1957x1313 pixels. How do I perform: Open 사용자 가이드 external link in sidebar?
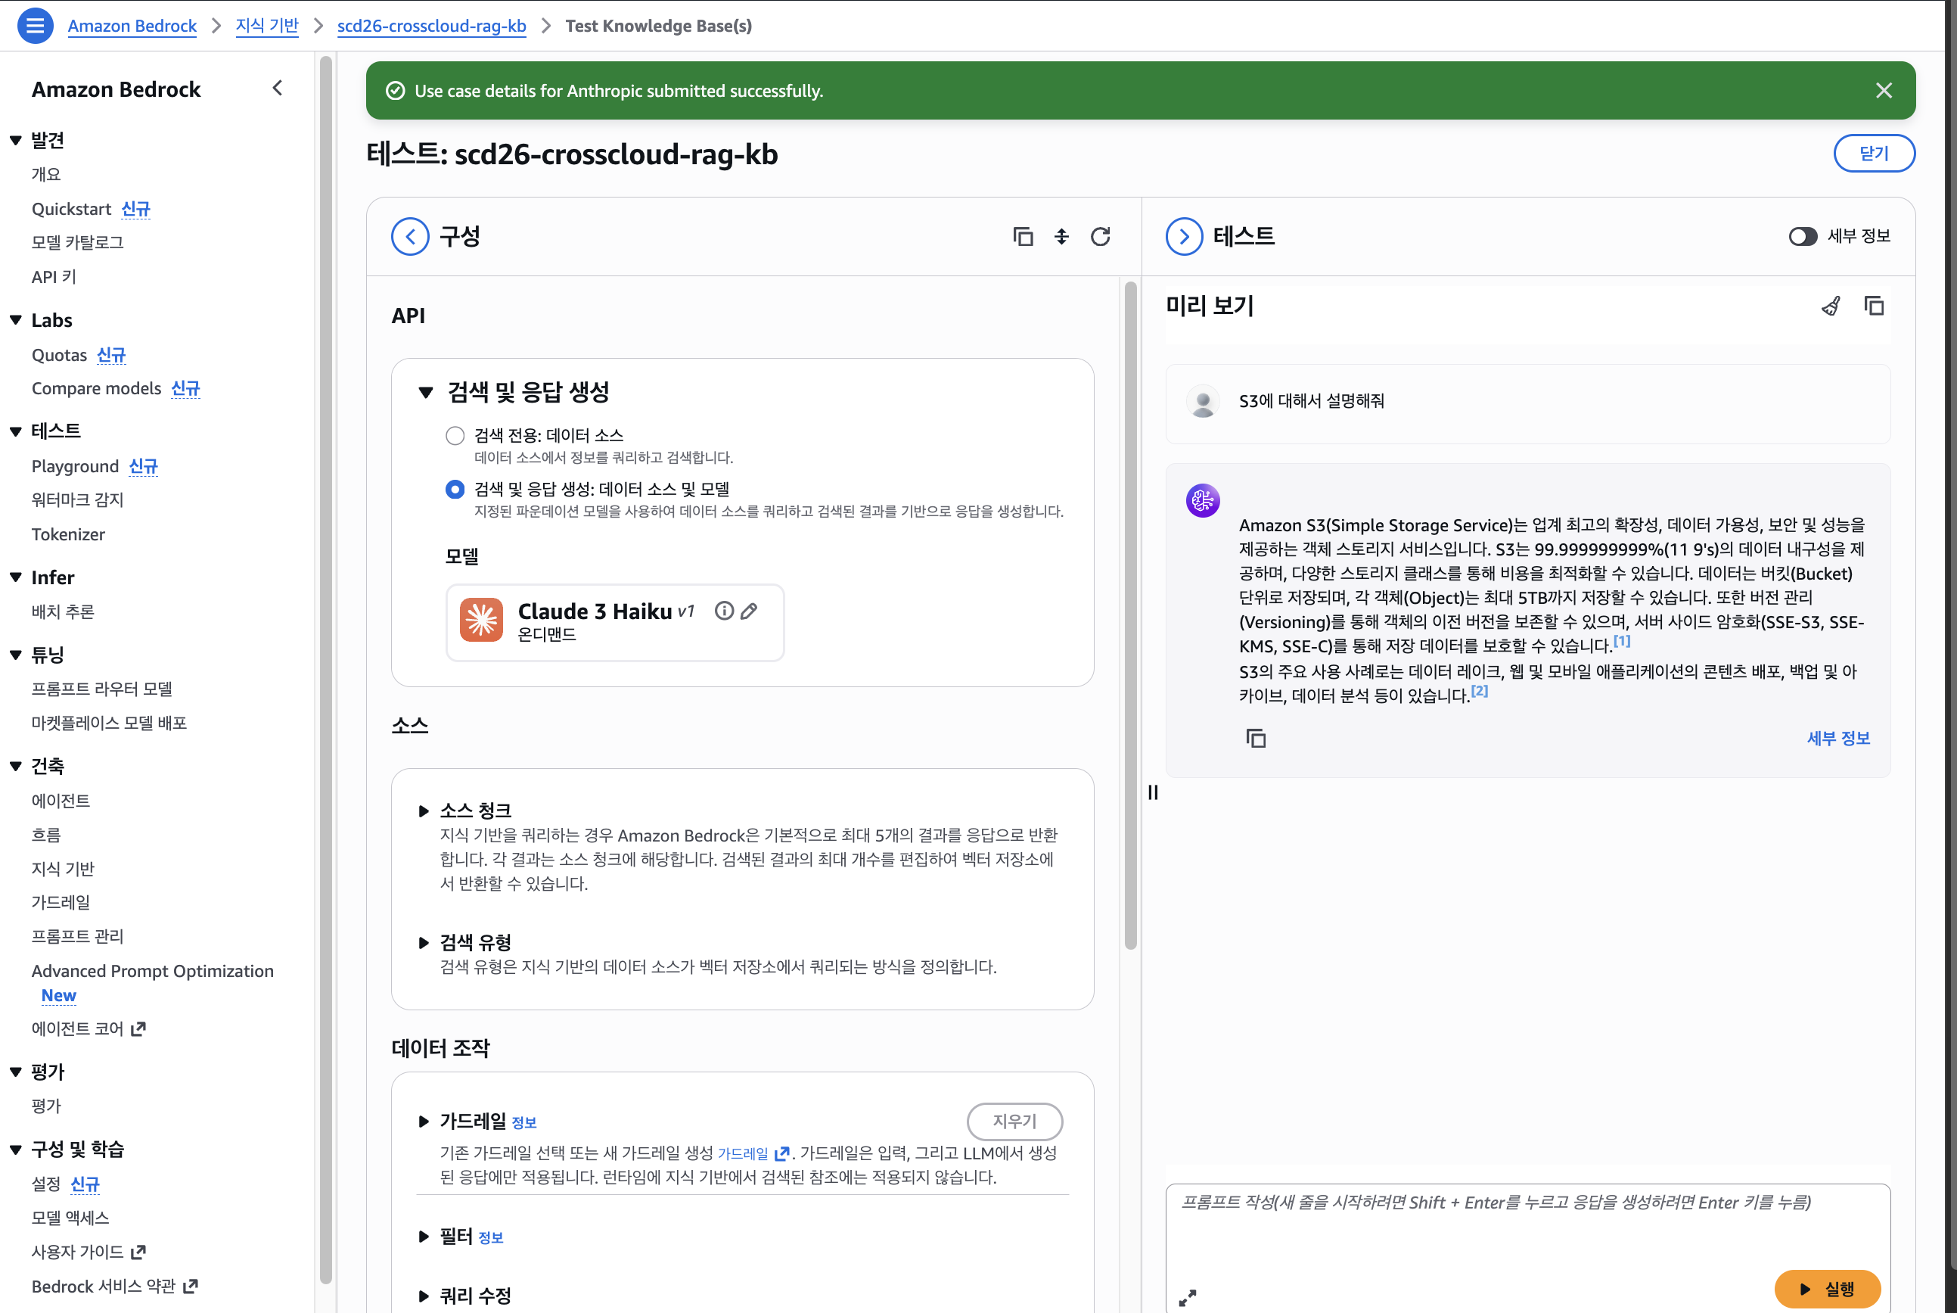(89, 1252)
